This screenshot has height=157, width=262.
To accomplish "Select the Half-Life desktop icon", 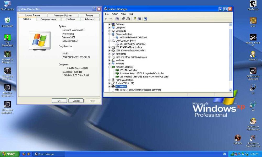I will [238, 139].
